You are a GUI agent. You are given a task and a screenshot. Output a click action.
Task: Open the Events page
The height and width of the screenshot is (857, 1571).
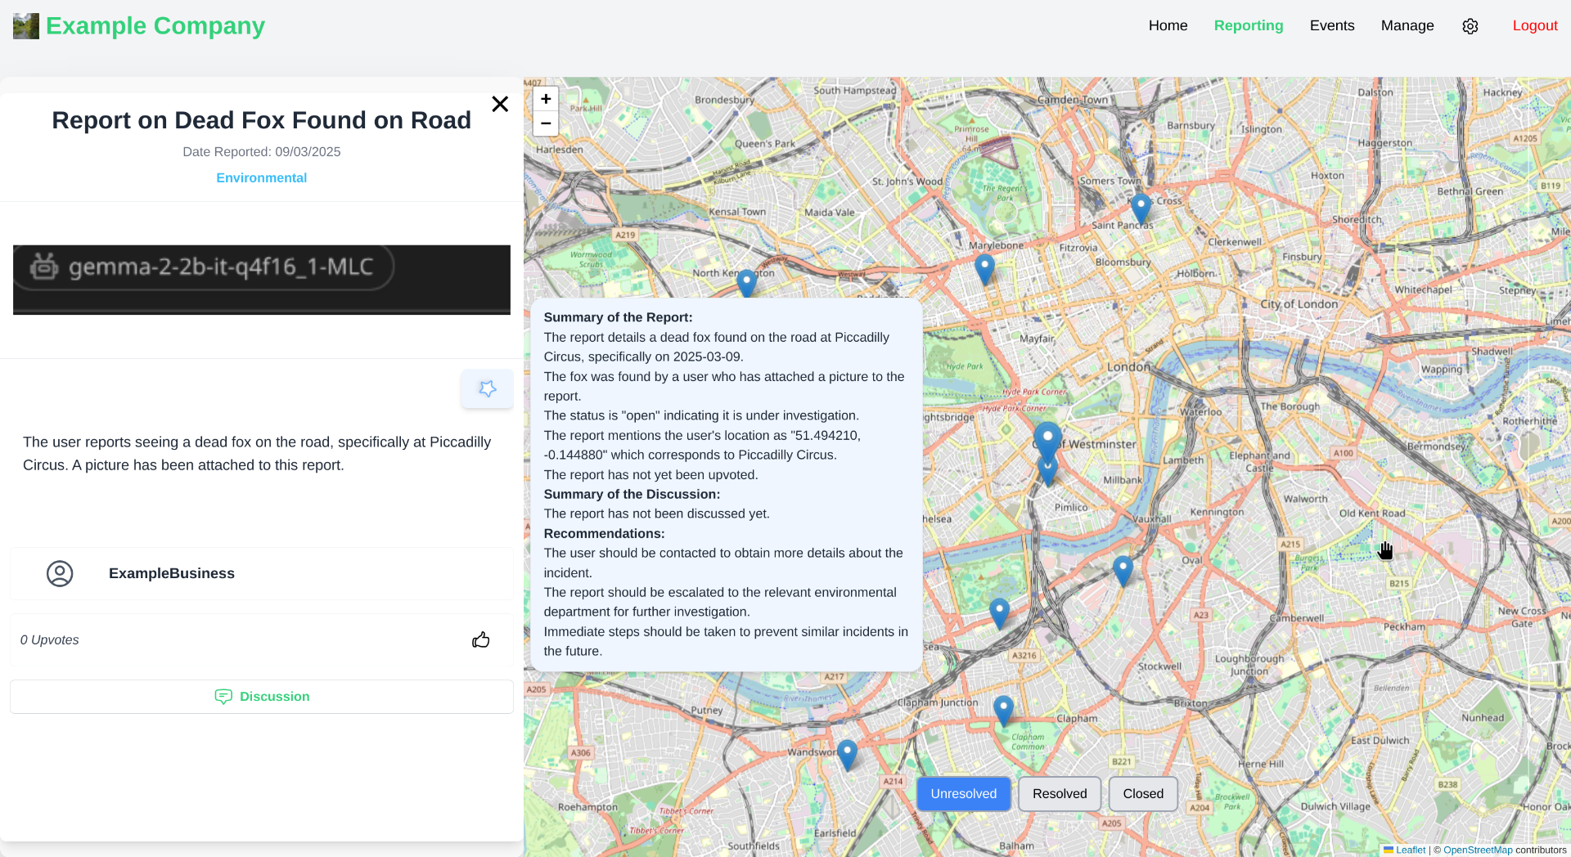click(1331, 25)
